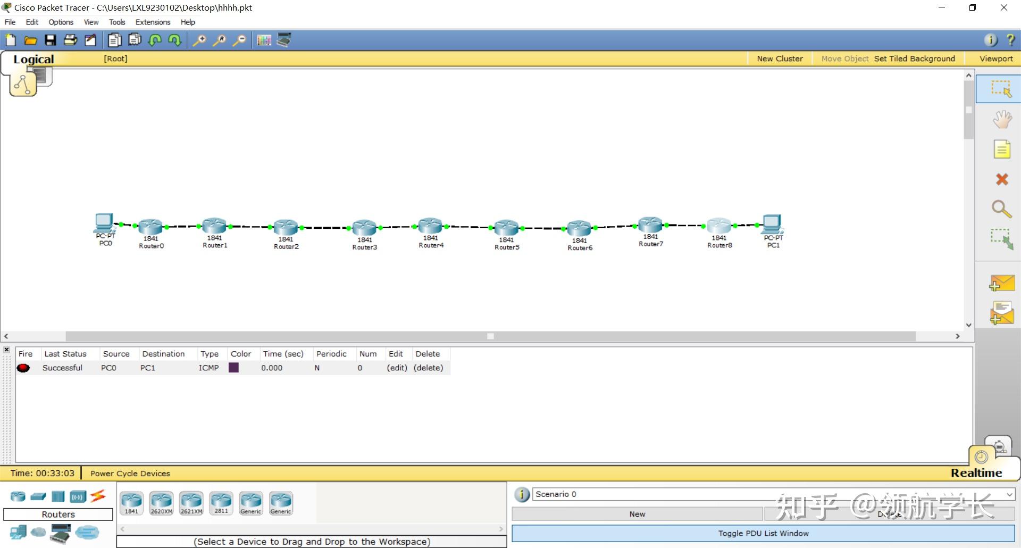The height and width of the screenshot is (548, 1021).
Task: Open the Extensions menu
Action: coord(153,22)
